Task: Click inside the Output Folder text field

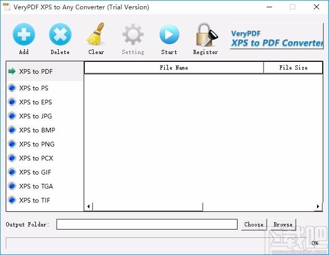Action: (x=147, y=224)
